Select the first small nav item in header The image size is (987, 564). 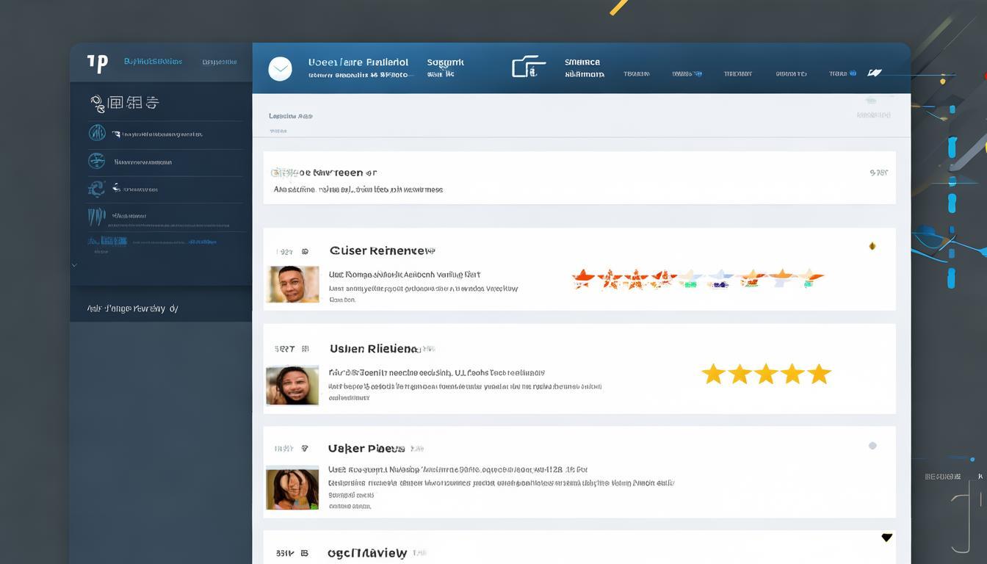tap(636, 73)
